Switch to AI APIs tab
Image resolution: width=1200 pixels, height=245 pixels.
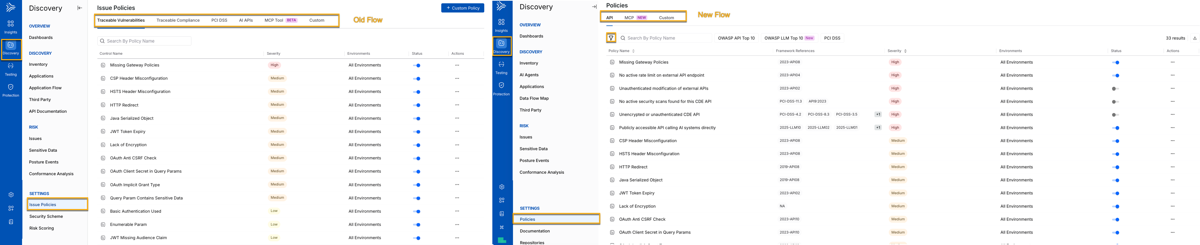tap(245, 21)
